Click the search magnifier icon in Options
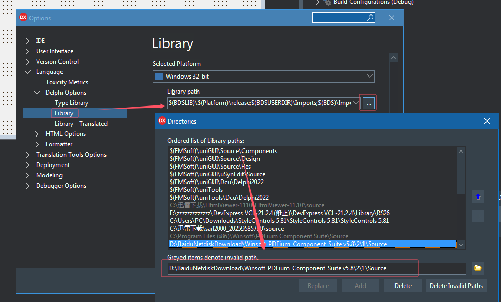This screenshot has height=302, width=501. (370, 18)
